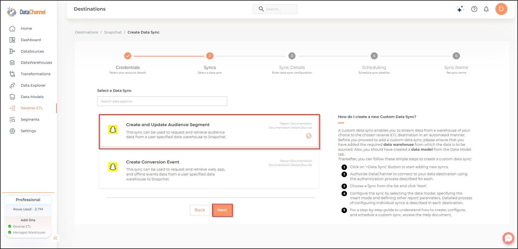This screenshot has width=518, height=249.
Task: Open Report Documentation link for Audience Segment
Action: (296, 124)
